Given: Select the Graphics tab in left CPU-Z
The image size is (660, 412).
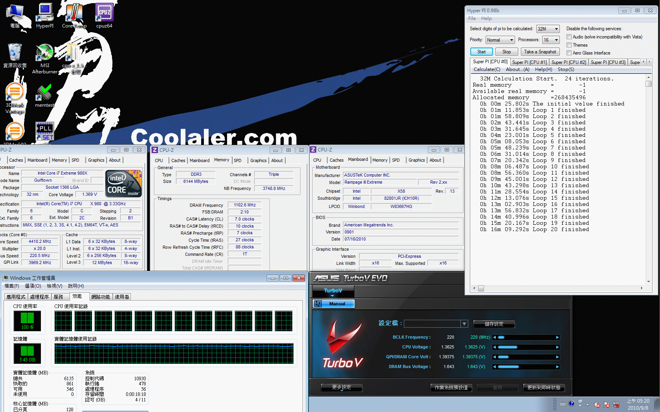Looking at the screenshot, I should (x=96, y=160).
